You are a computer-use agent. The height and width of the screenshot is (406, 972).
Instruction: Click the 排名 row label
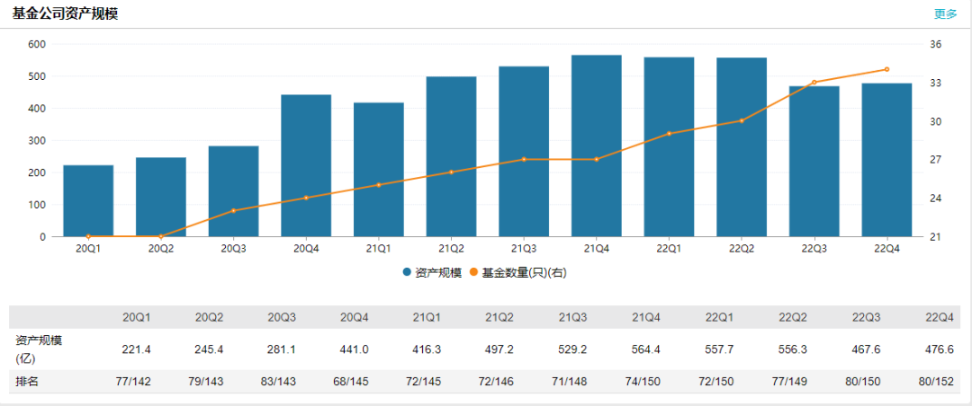(x=25, y=382)
